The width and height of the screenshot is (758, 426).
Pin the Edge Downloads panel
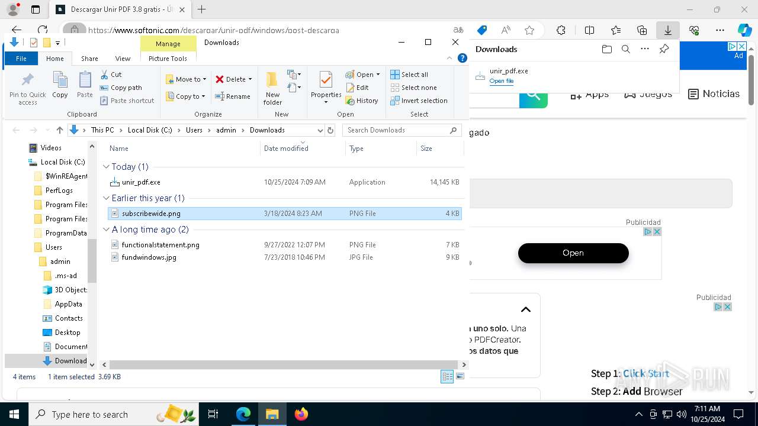click(664, 49)
